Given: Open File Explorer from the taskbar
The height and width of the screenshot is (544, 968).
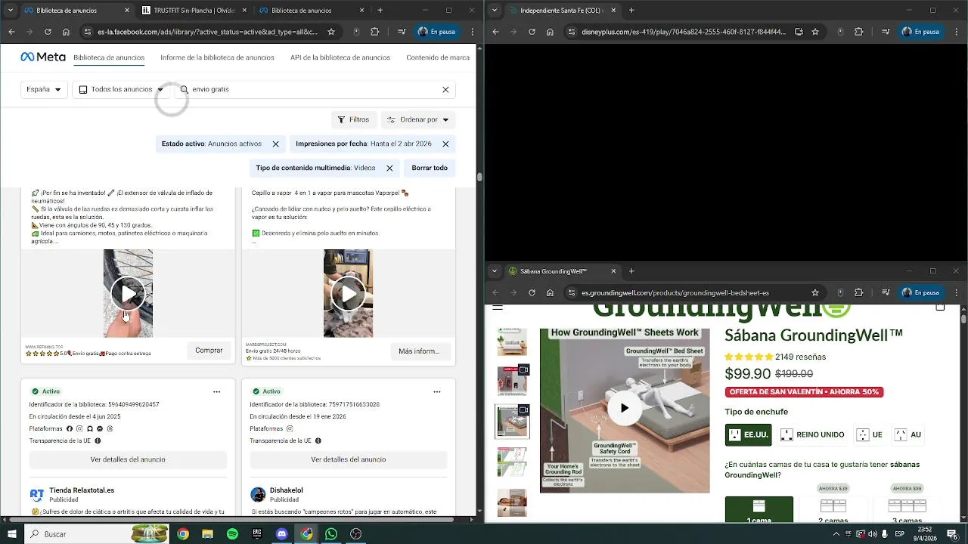Looking at the screenshot, I should 207,534.
